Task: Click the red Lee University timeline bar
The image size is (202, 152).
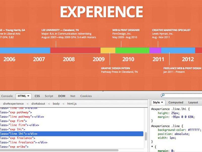Action: pos(75,50)
